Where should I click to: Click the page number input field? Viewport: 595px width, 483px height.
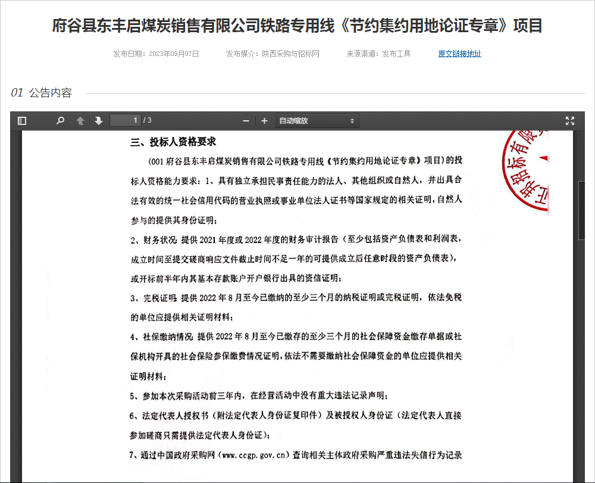(125, 120)
